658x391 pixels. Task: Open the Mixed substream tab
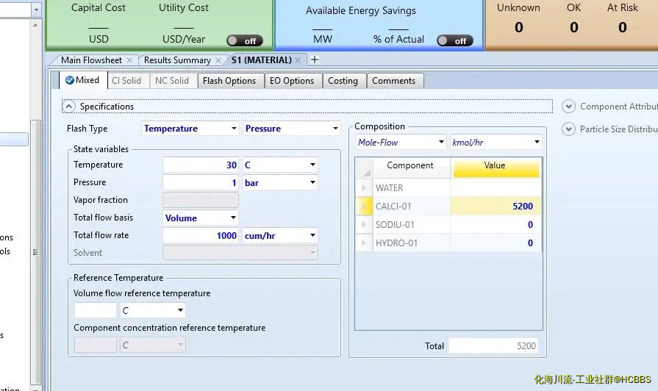coord(82,80)
